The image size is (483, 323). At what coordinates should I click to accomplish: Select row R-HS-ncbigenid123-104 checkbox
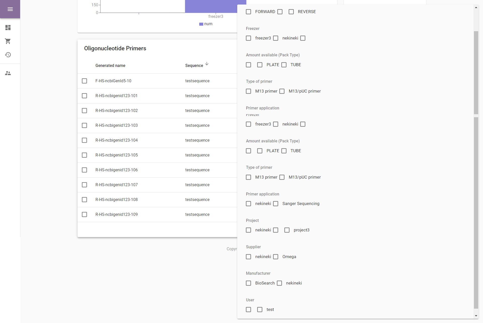85,140
